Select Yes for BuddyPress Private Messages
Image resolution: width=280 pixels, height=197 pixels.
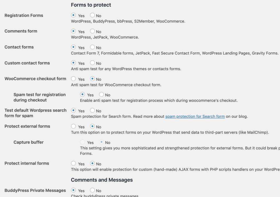tap(73, 190)
